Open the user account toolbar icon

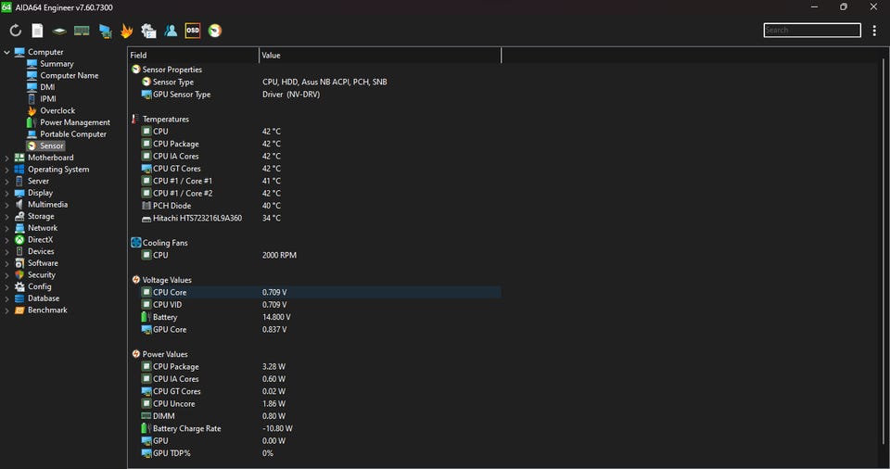171,31
